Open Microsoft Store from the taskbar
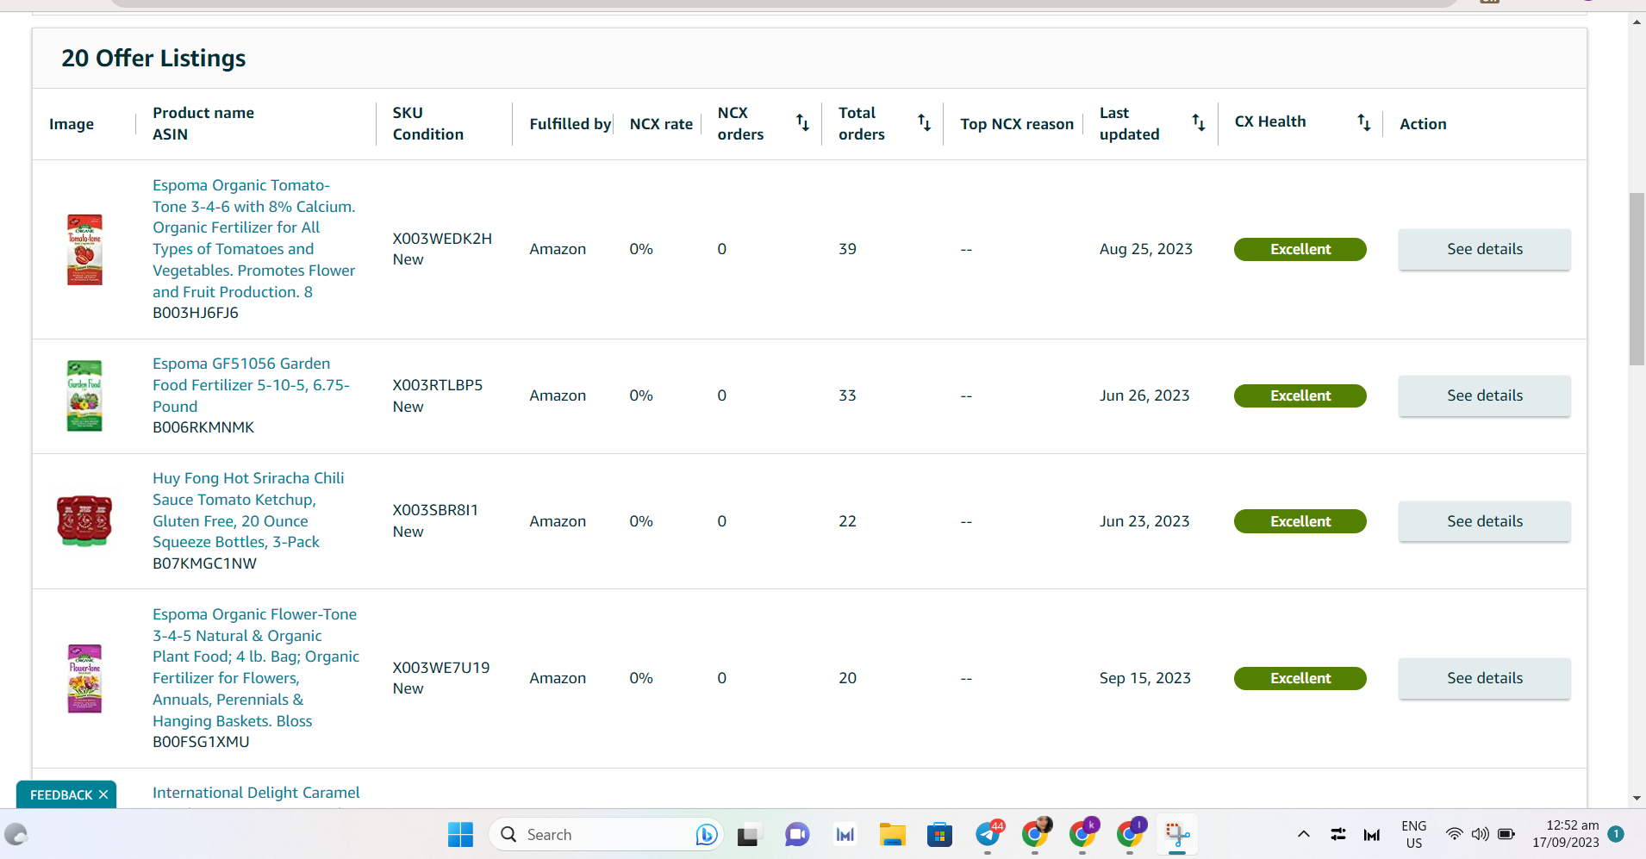Image resolution: width=1646 pixels, height=859 pixels. tap(939, 834)
